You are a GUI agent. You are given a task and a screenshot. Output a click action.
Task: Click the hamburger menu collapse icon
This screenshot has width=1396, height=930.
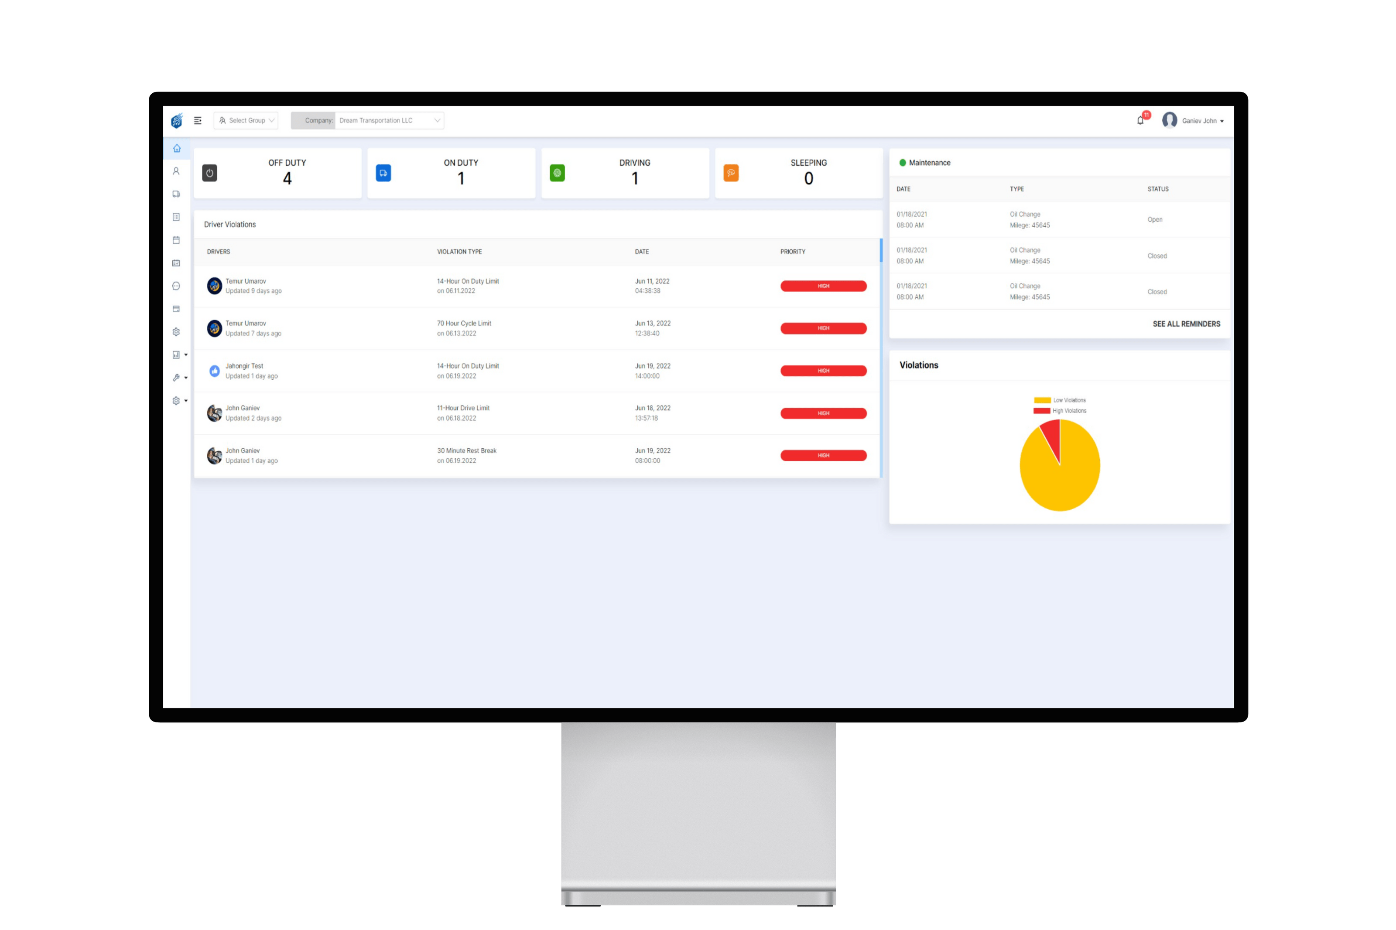click(x=198, y=120)
